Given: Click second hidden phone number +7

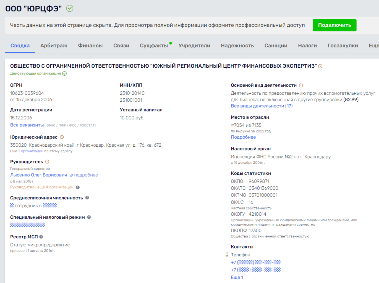Looking at the screenshot, I should tap(256, 270).
